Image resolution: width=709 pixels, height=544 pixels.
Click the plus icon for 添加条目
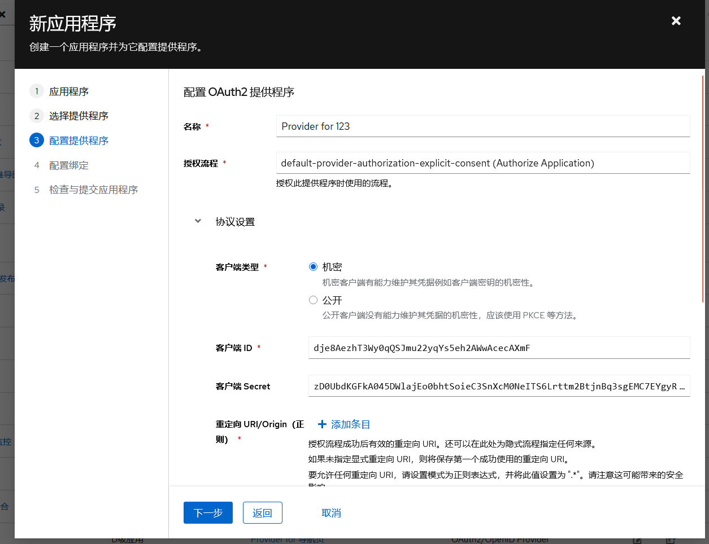pyautogui.click(x=322, y=424)
